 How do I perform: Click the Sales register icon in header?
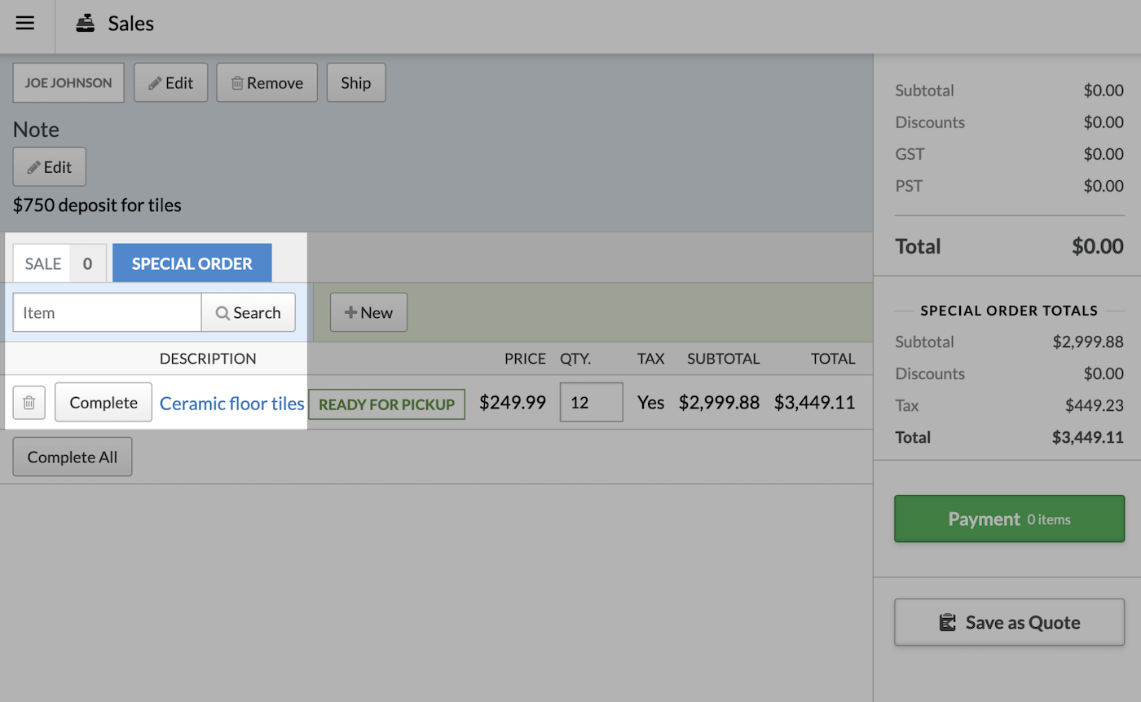tap(85, 24)
